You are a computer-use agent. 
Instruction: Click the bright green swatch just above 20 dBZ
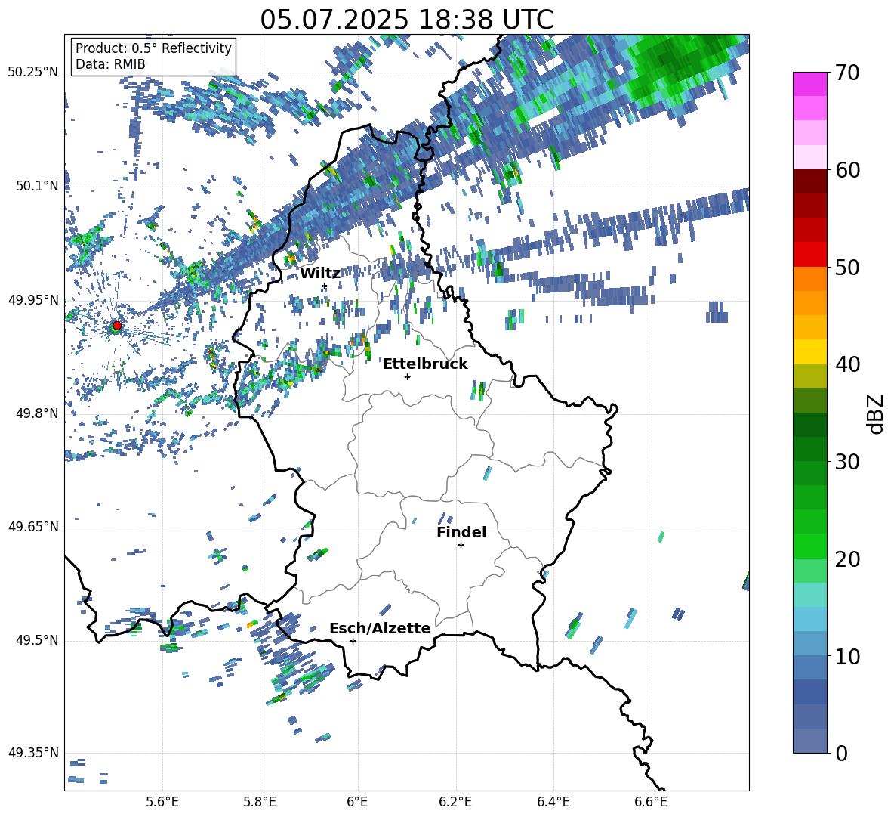809,546
